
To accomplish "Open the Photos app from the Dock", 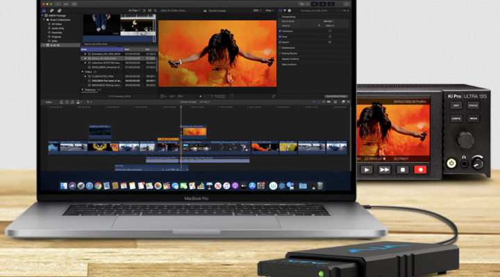I will pyautogui.click(x=158, y=186).
